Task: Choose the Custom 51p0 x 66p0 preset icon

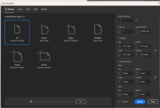Action: [44, 29]
